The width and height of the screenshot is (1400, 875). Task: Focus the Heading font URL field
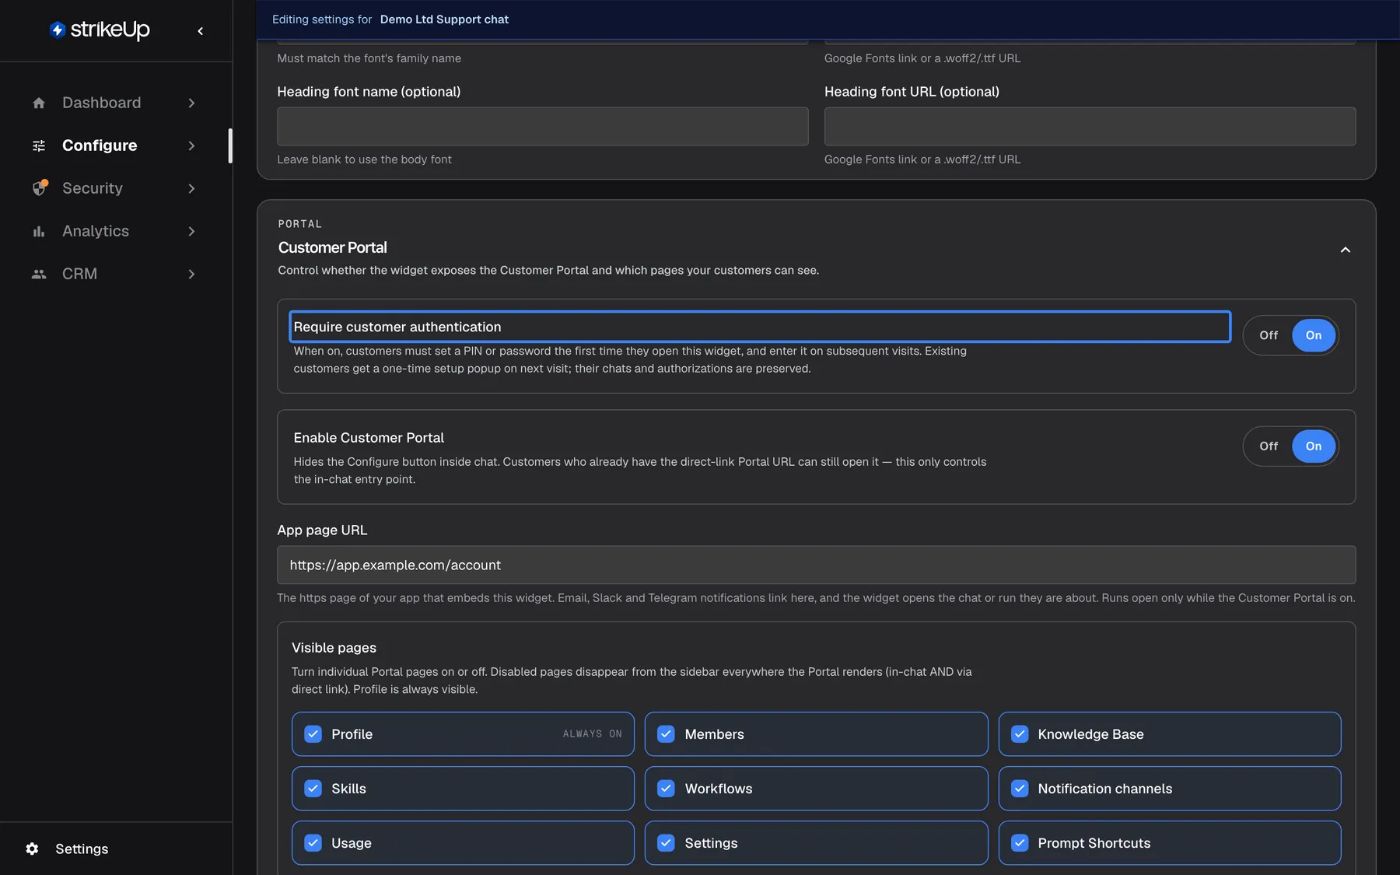pos(1090,126)
